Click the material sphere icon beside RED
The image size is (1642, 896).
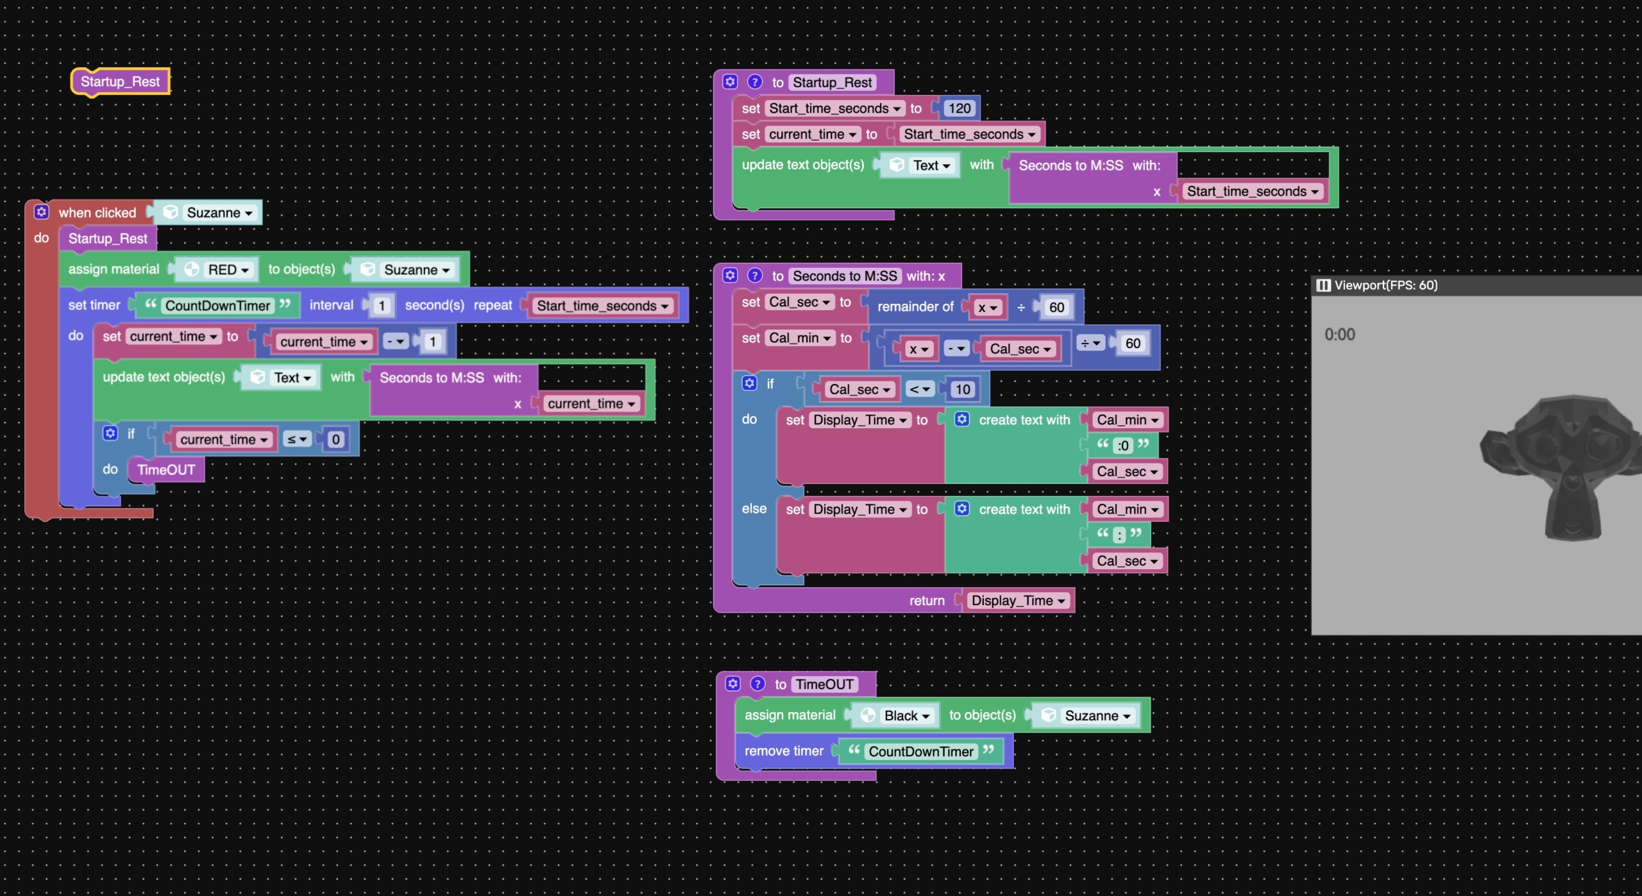[x=191, y=269]
